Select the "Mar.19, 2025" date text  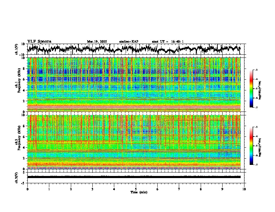pos(97,42)
